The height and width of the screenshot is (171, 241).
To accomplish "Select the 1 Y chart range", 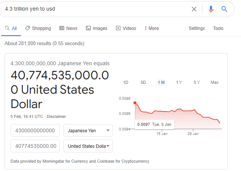I will point(179,83).
